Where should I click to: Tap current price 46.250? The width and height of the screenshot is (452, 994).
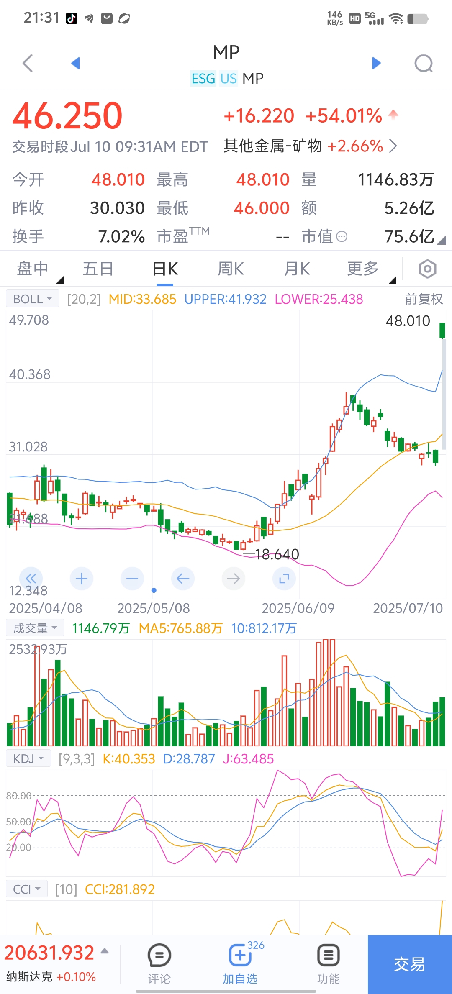67,115
